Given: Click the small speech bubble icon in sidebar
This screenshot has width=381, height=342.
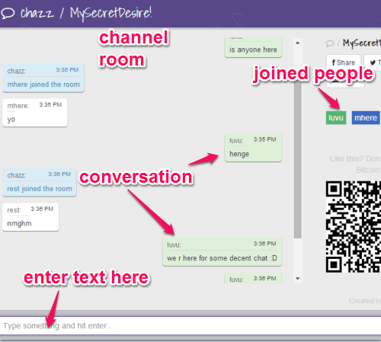Looking at the screenshot, I should 330,43.
